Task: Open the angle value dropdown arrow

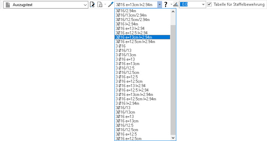Action: [x=203, y=5]
